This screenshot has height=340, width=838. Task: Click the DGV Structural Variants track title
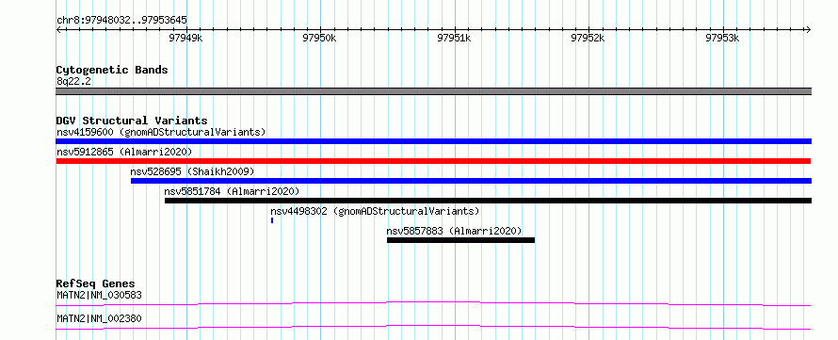click(132, 121)
